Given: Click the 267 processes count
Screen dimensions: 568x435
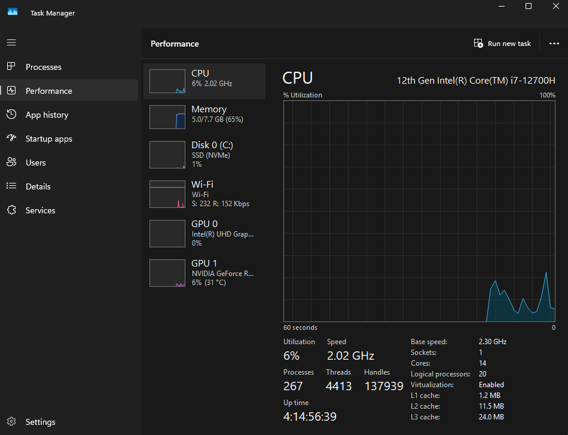Looking at the screenshot, I should pos(293,386).
